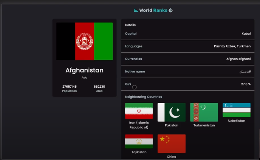Click the China country label

172,157
